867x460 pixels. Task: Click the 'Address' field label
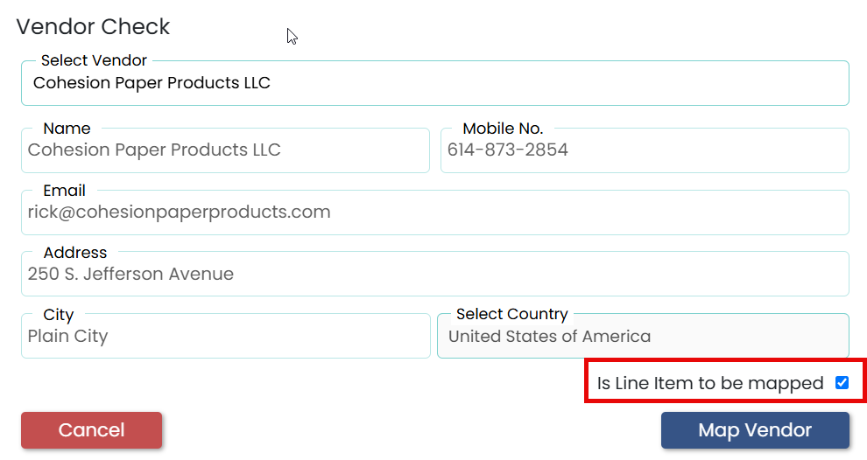75,253
